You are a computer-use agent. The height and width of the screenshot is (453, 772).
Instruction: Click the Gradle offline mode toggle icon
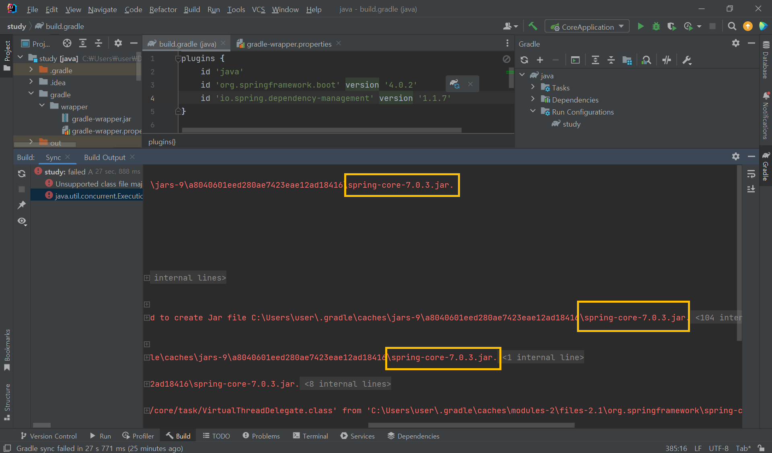666,60
